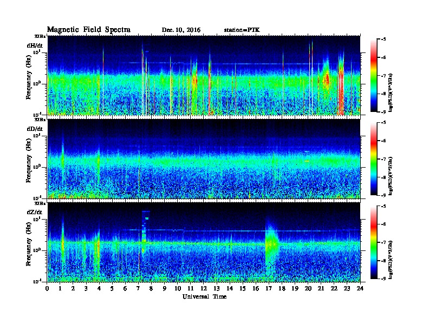Click the "-5" tick of dH/dt colorbar
Screen dimensions: 429x331
(x=383, y=39)
